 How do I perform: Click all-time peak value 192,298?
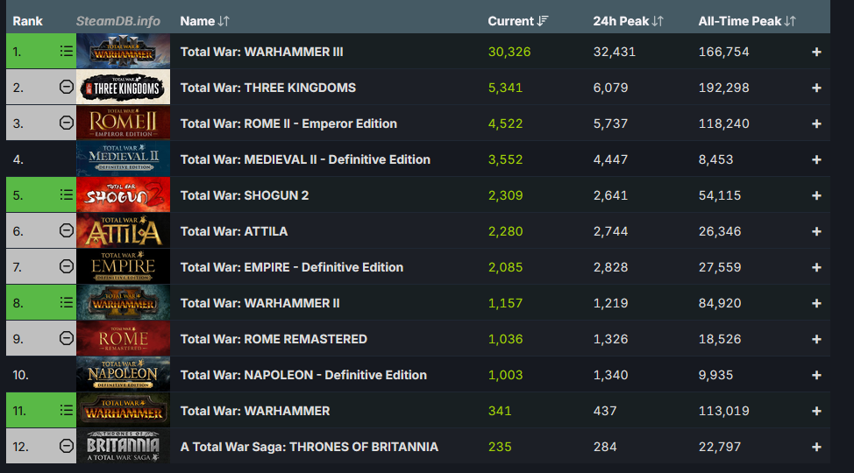724,88
